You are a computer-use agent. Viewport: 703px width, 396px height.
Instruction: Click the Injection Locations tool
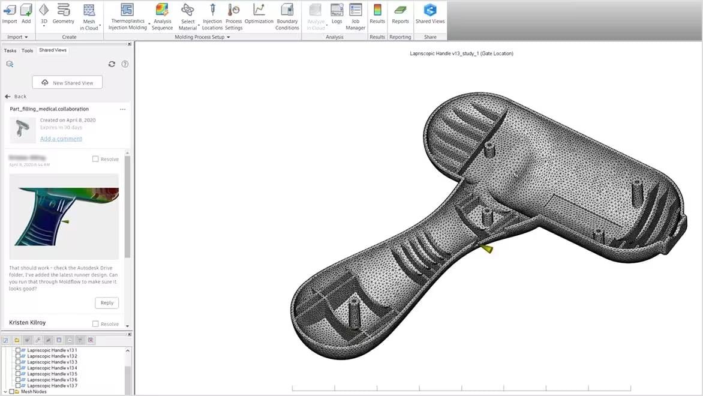pos(212,15)
